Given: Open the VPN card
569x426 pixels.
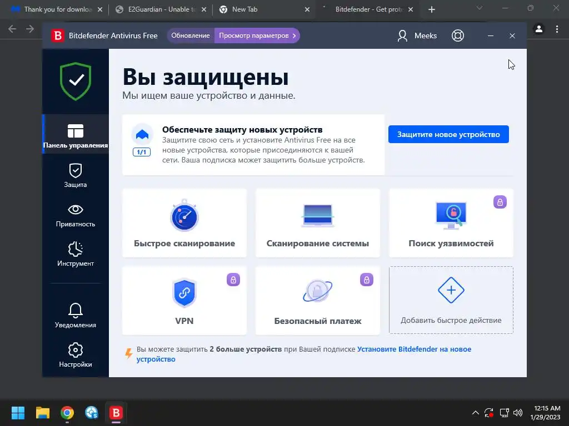Looking at the screenshot, I should 184,301.
